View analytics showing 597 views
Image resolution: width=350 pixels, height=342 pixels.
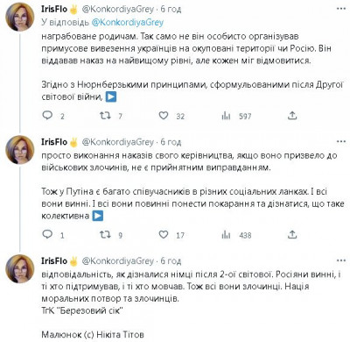pos(226,116)
